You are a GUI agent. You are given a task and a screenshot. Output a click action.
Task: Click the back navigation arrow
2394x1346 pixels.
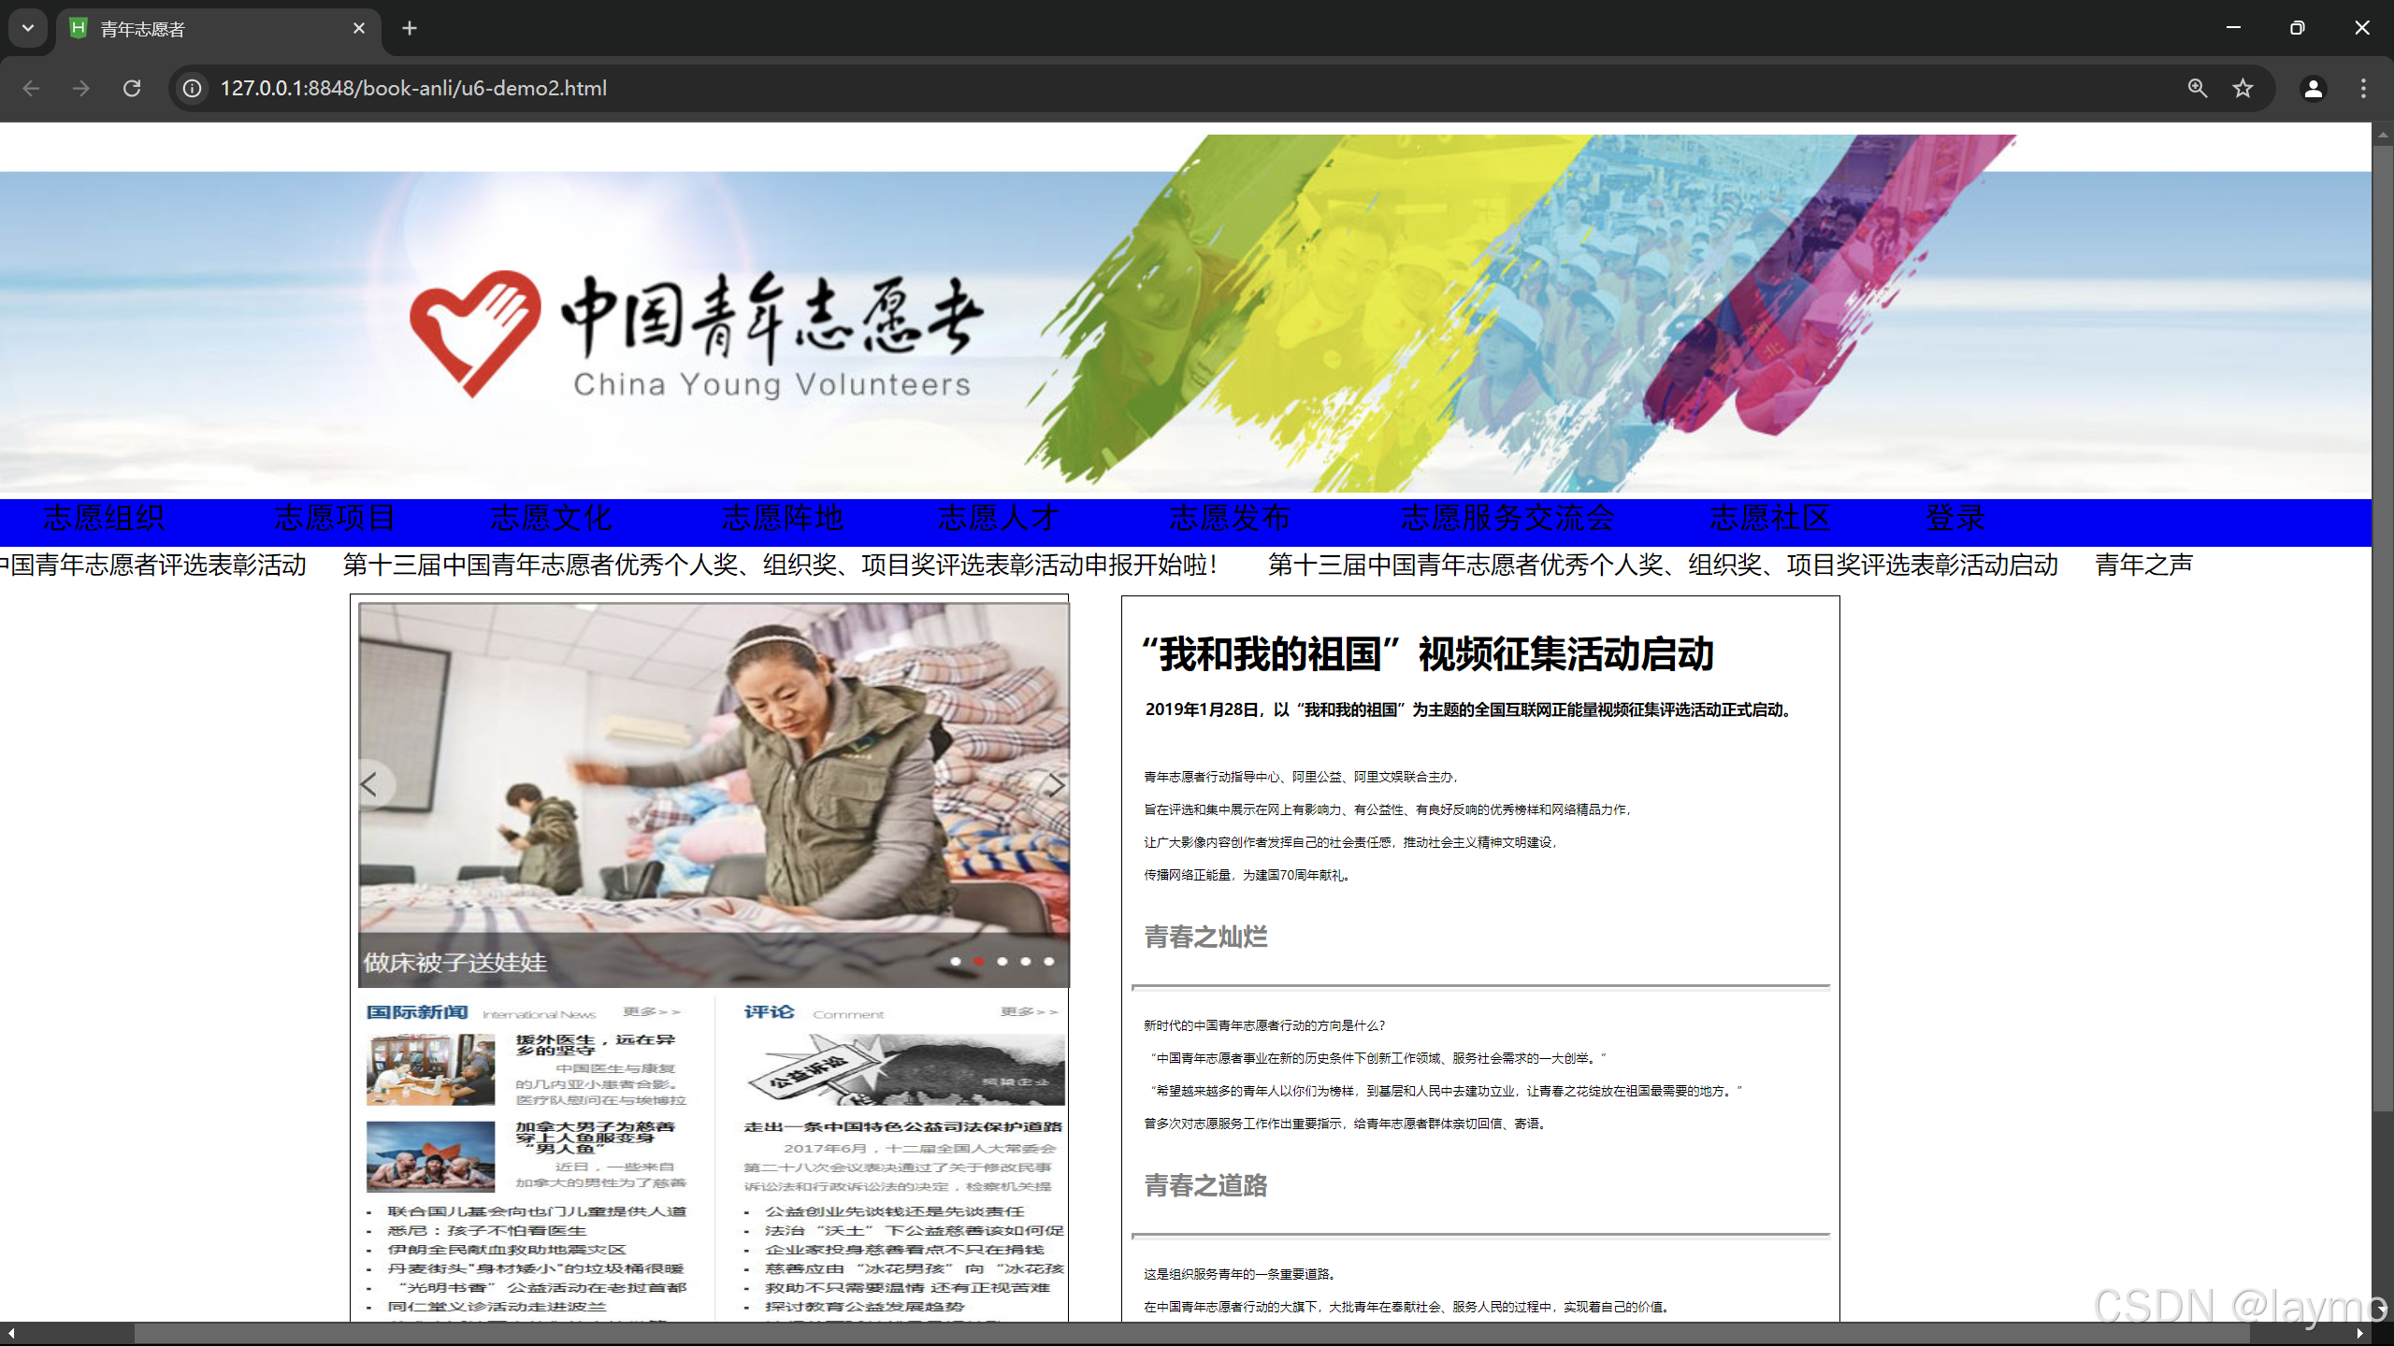(x=31, y=88)
